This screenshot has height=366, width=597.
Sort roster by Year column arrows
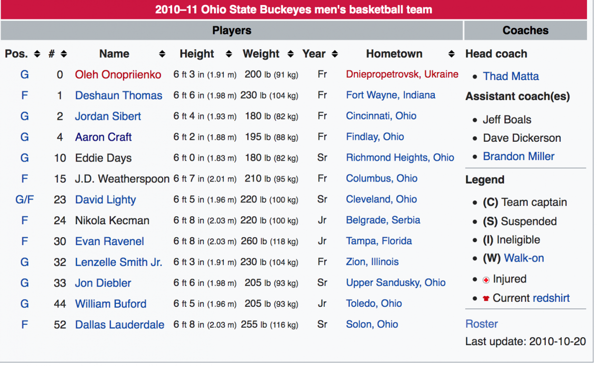click(335, 54)
